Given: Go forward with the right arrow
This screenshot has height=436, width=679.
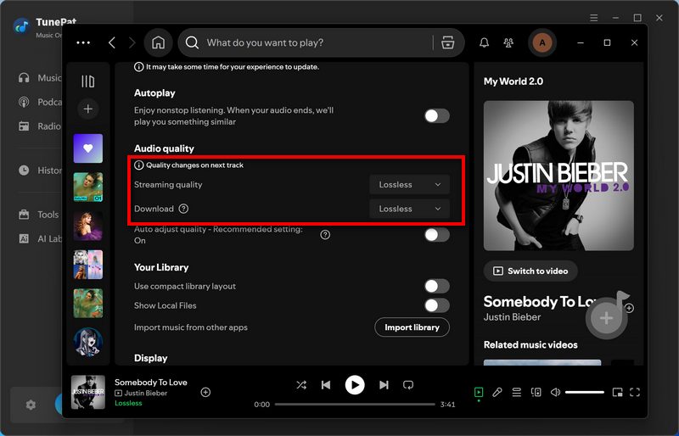Looking at the screenshot, I should click(132, 42).
